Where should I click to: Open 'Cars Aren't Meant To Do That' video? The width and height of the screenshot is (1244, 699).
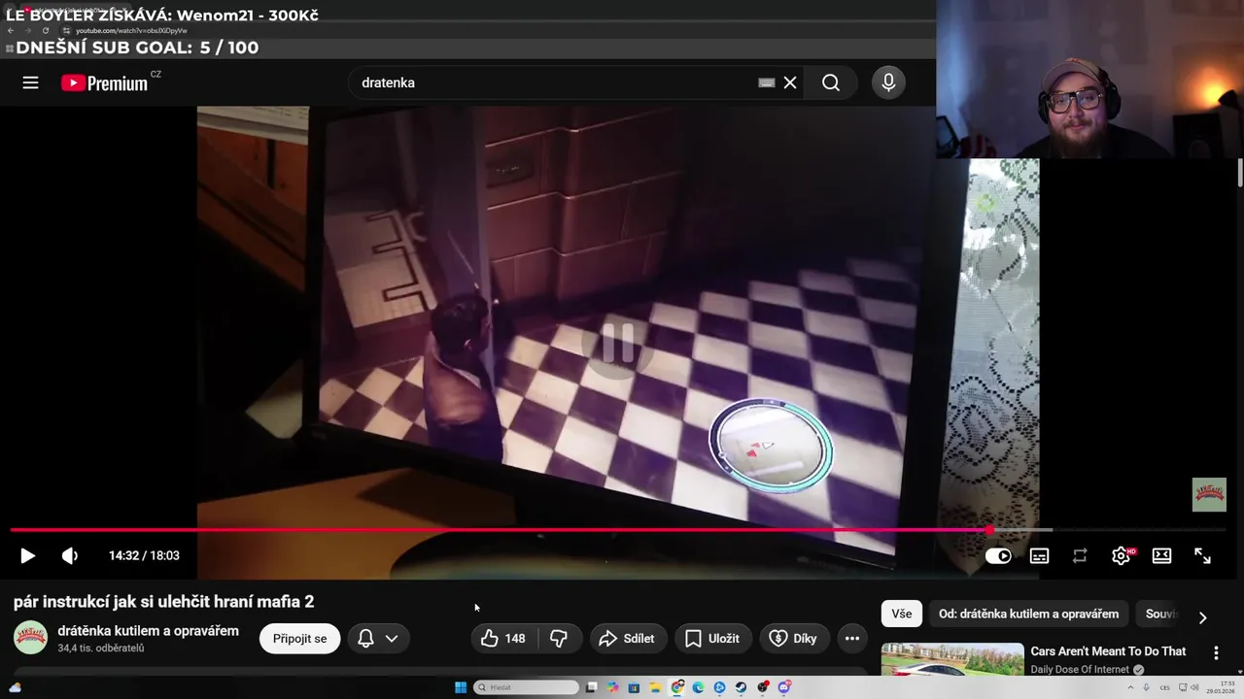tap(1108, 651)
